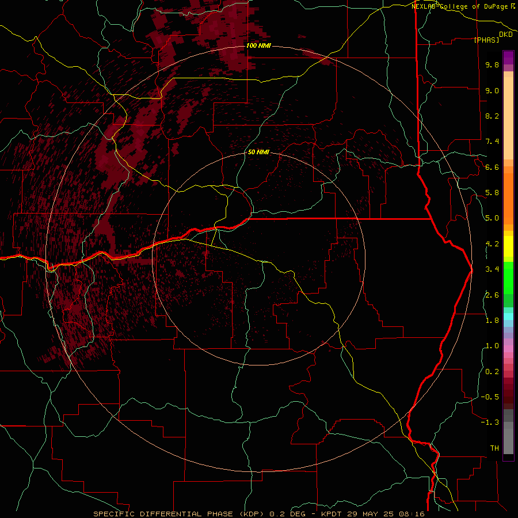Viewport: 518px width, 518px height.
Task: Click the "9.0" color scale value
Action: point(492,90)
